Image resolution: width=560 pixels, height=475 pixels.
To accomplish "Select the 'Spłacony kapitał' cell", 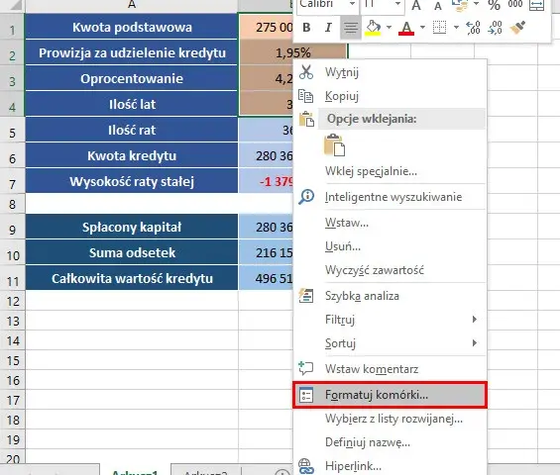I will (132, 227).
